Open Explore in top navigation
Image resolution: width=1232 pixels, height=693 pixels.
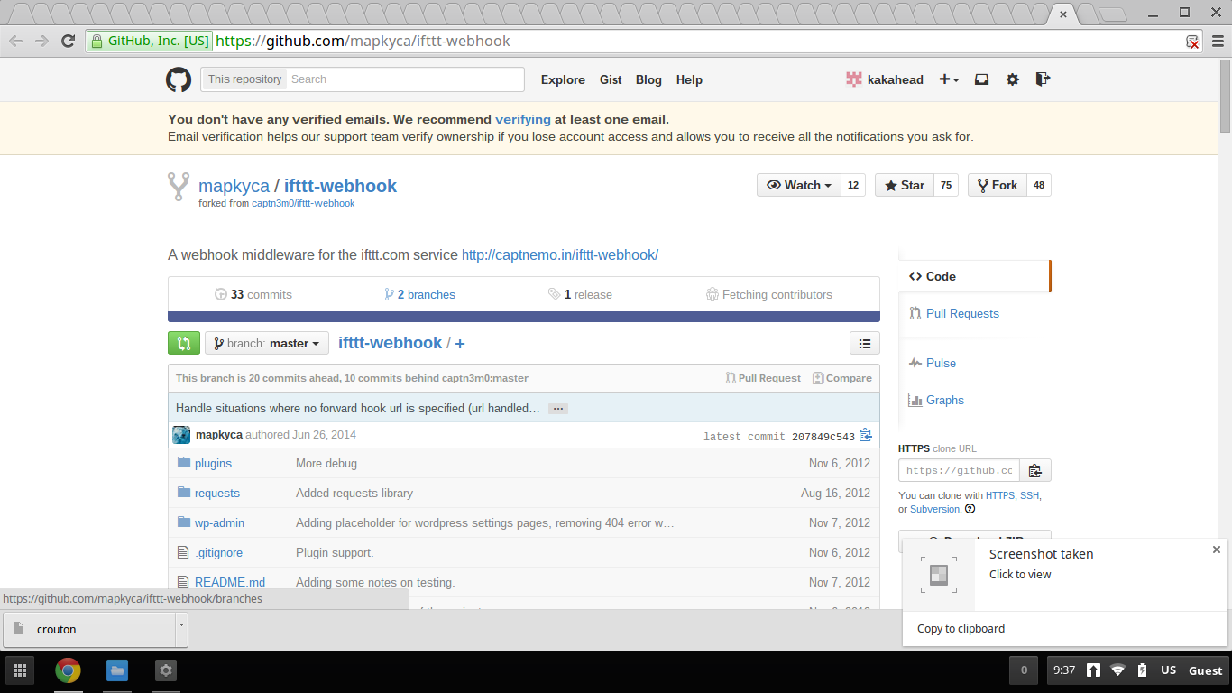[x=563, y=79]
